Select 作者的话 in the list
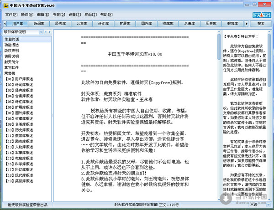The width and height of the screenshot is (274, 210). point(27,39)
